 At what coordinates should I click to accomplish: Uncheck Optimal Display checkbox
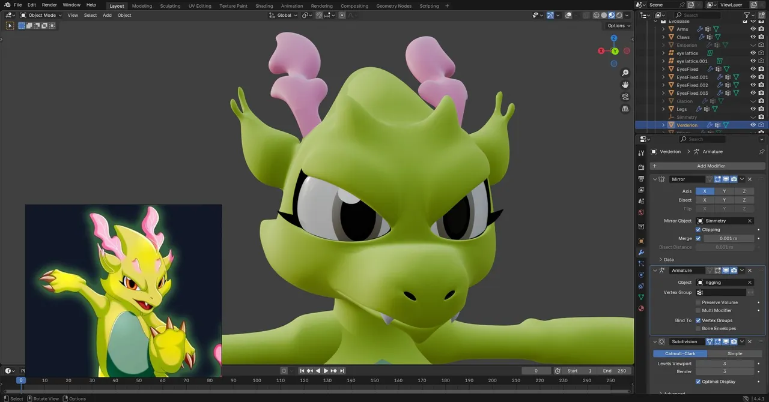pos(698,382)
